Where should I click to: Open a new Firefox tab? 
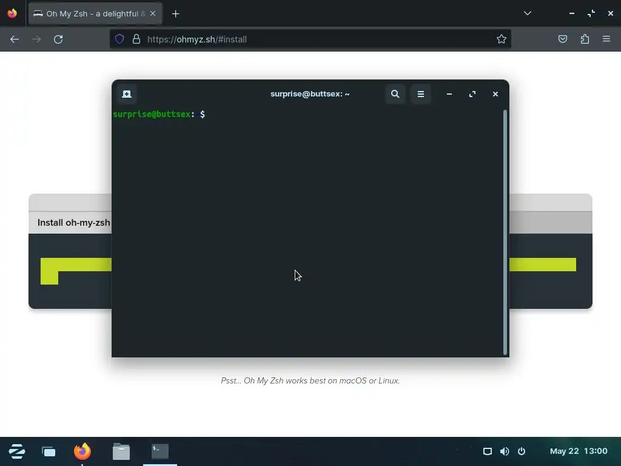pyautogui.click(x=175, y=14)
